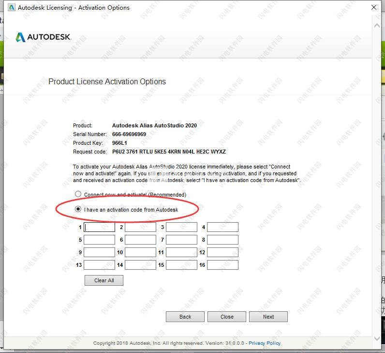The width and height of the screenshot is (385, 353).
Task: Click serial number 666-69696969
Action: coord(129,134)
